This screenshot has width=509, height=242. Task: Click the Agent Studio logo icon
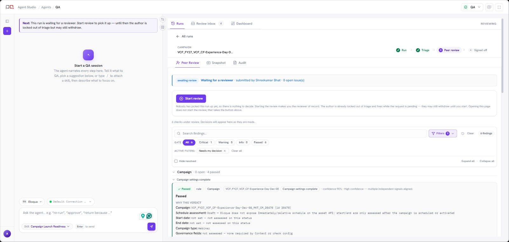tap(10, 7)
